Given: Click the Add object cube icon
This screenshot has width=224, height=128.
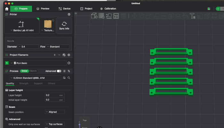Looking at the screenshot, I should point(94,16).
